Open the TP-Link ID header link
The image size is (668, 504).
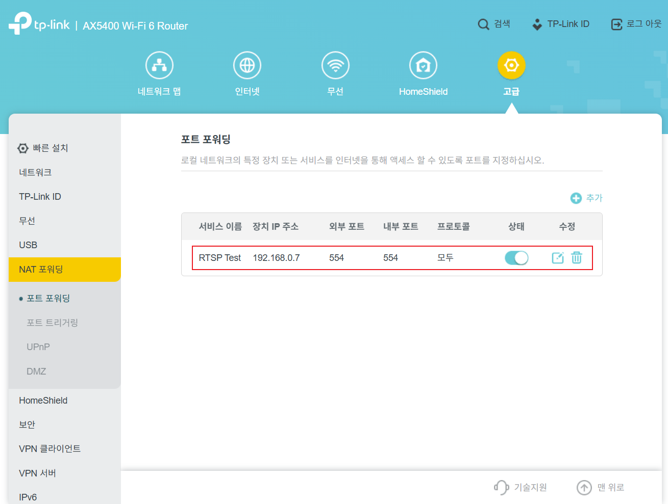(561, 24)
